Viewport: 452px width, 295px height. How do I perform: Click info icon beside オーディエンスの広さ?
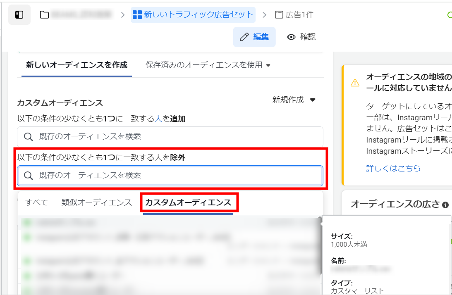point(445,205)
